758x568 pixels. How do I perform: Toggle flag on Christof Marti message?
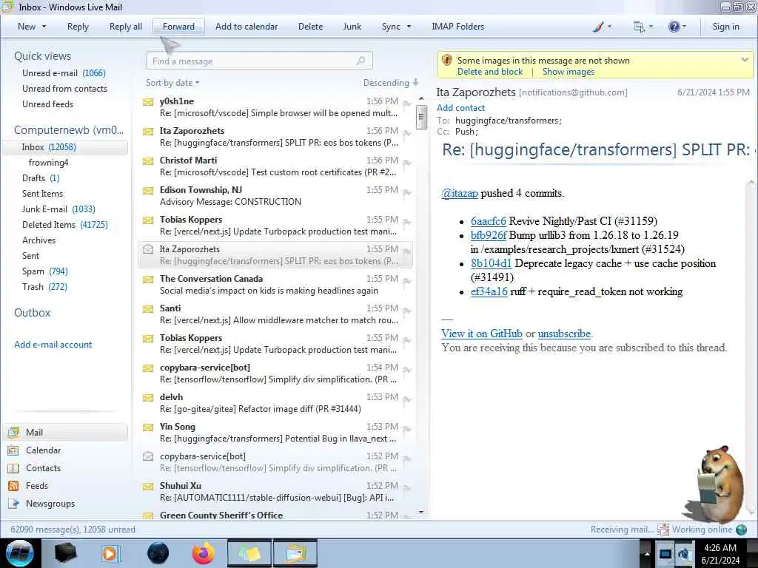tap(407, 163)
